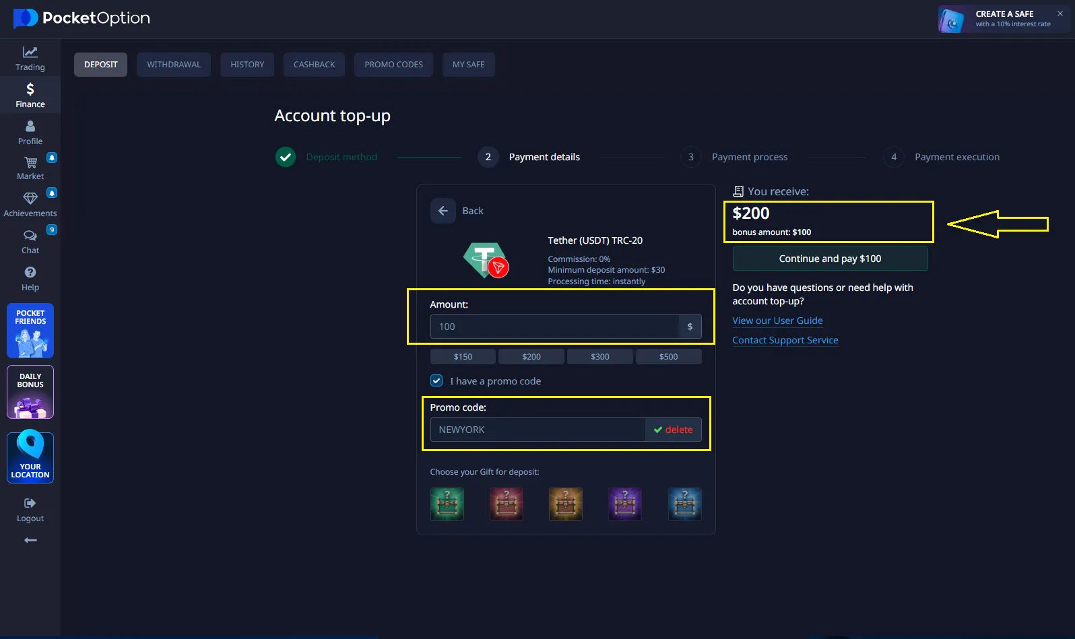Click the Chat unread count badge
1075x639 pixels.
tap(52, 230)
